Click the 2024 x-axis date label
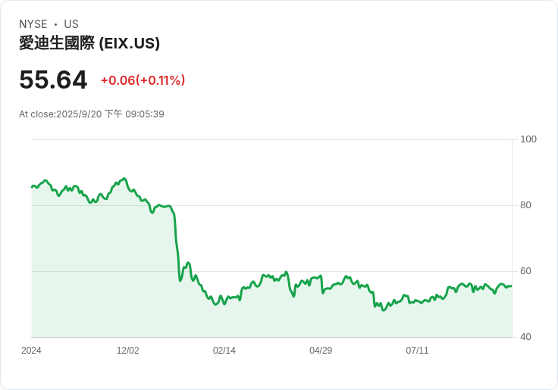558x390 pixels. [x=32, y=351]
